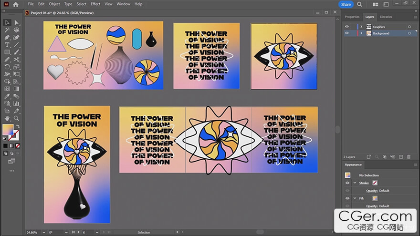Choose the Mesh tool

(x=7, y=89)
